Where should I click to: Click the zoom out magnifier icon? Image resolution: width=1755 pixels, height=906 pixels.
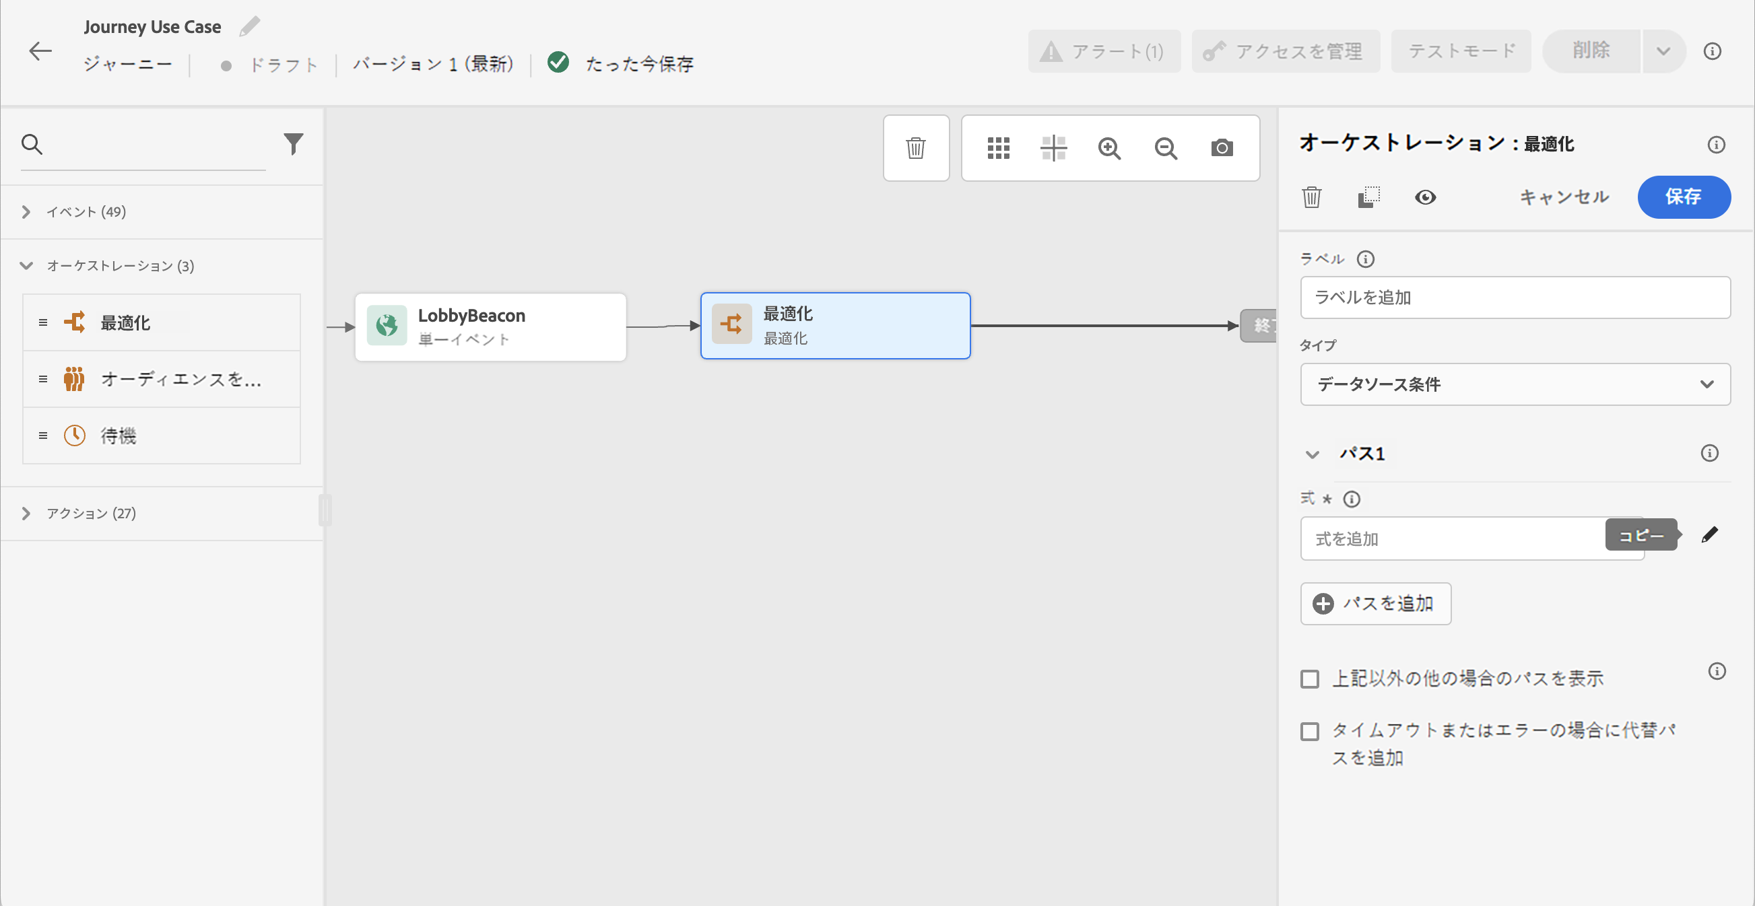click(1166, 147)
